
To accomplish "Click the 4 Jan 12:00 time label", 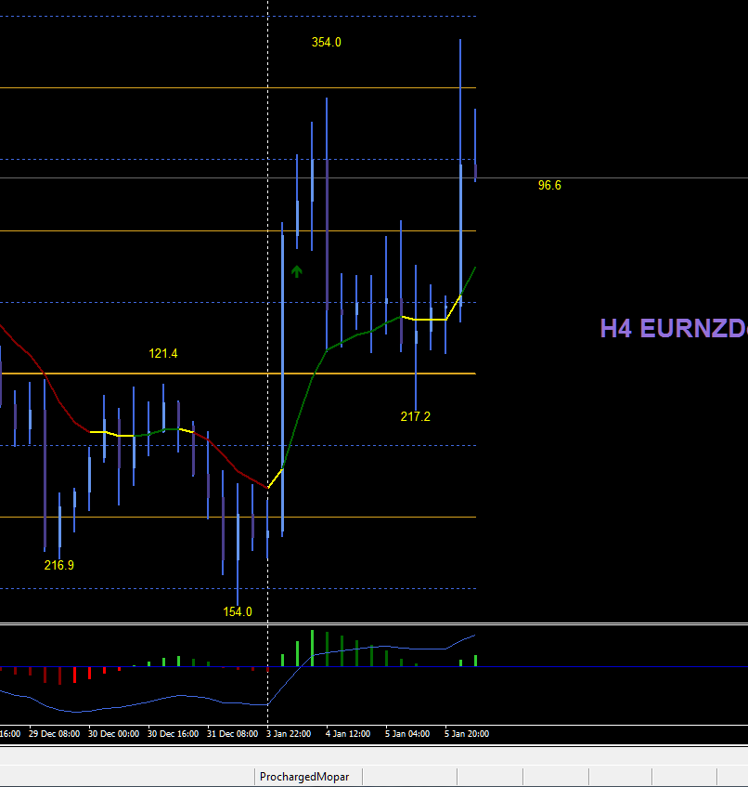I will coord(348,734).
